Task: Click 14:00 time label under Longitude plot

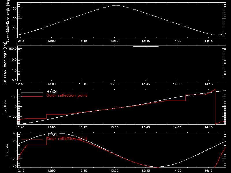Action: pos(177,127)
